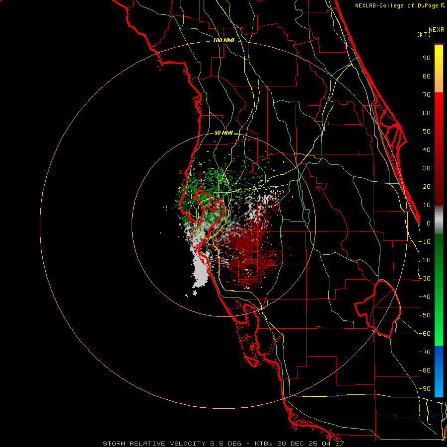Click the 100 NMI range ring label
The image size is (447, 447).
click(x=223, y=41)
